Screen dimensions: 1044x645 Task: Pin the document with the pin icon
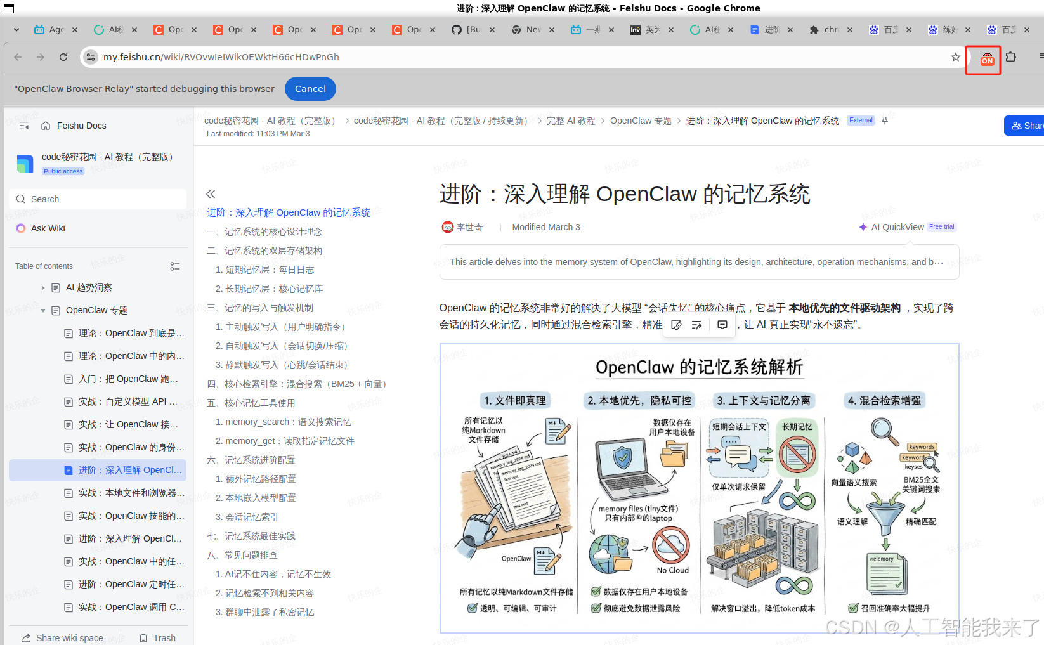(885, 121)
